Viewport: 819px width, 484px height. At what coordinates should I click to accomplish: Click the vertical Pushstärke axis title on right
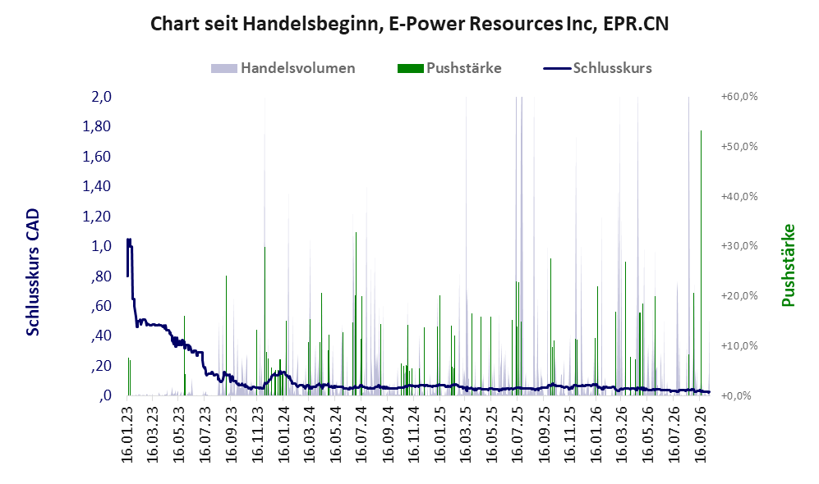[x=788, y=266]
